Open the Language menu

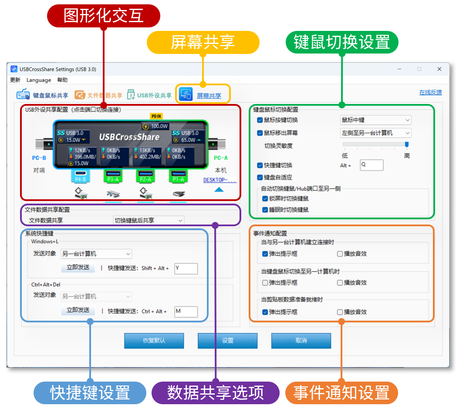point(38,80)
